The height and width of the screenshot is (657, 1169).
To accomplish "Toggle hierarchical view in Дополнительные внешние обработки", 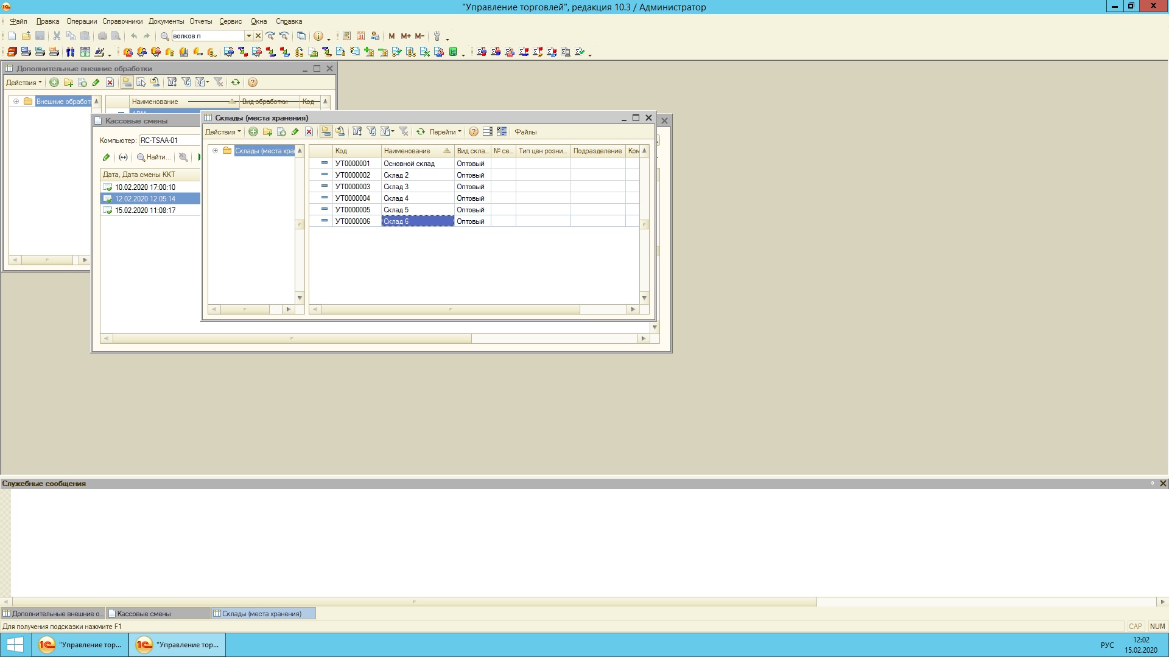I will point(127,83).
